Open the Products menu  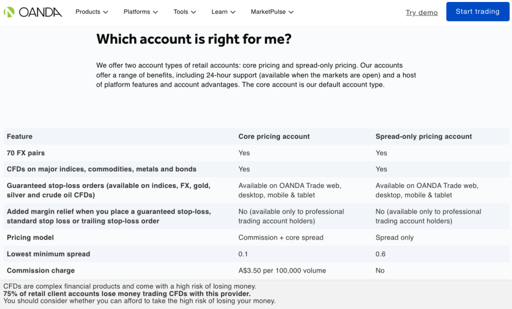click(87, 11)
